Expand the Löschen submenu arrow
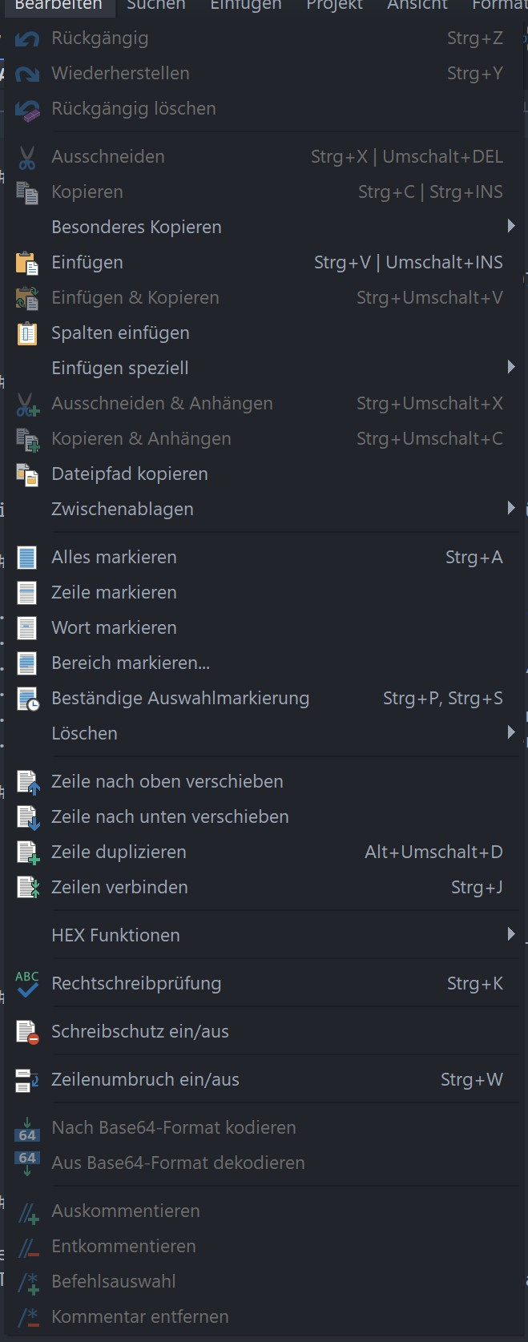Screen dimensions: 528x1342 511,733
